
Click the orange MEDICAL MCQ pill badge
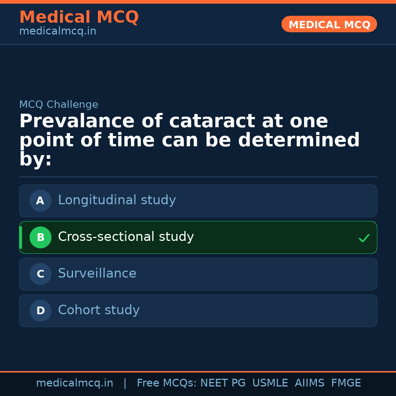click(x=329, y=24)
